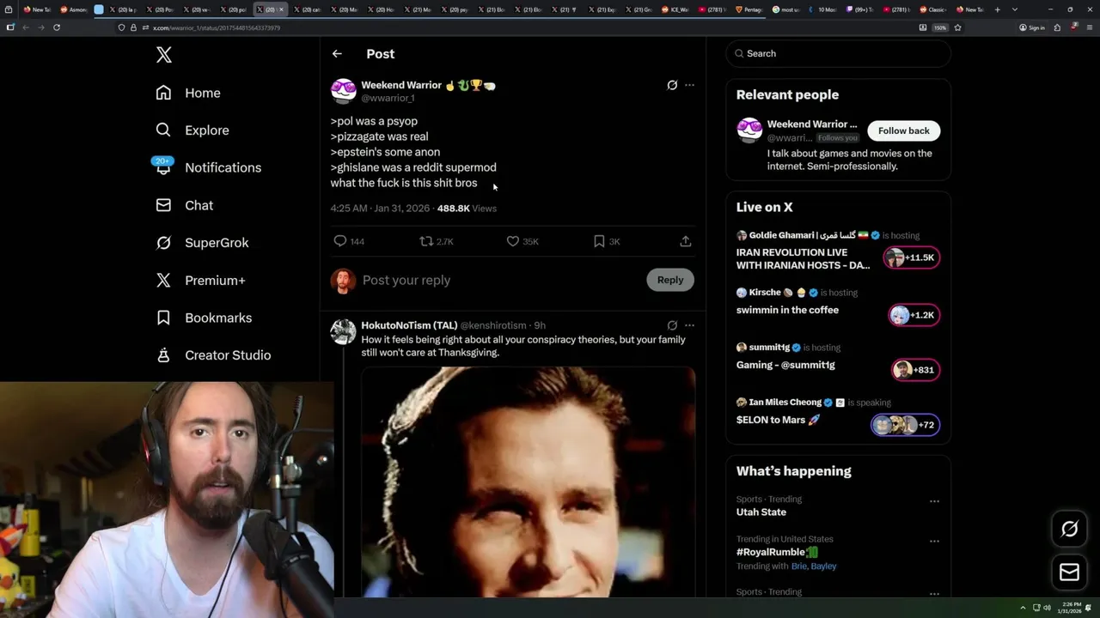Switch to the Asmon browser tab
Screen dimensions: 1100x618
(x=75, y=9)
